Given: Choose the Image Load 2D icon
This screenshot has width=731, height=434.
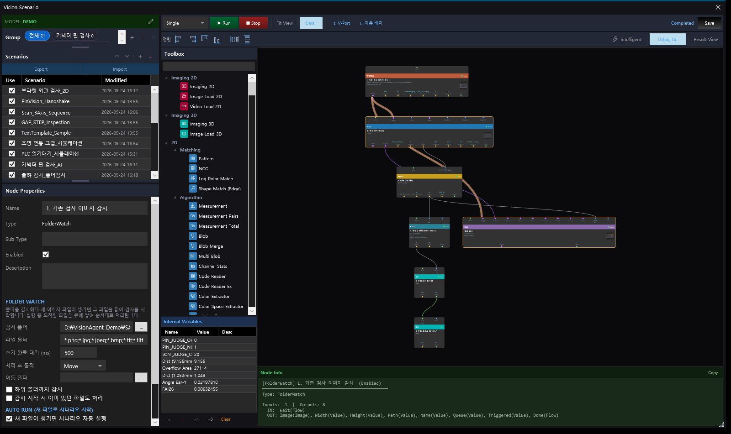Looking at the screenshot, I should [x=184, y=96].
